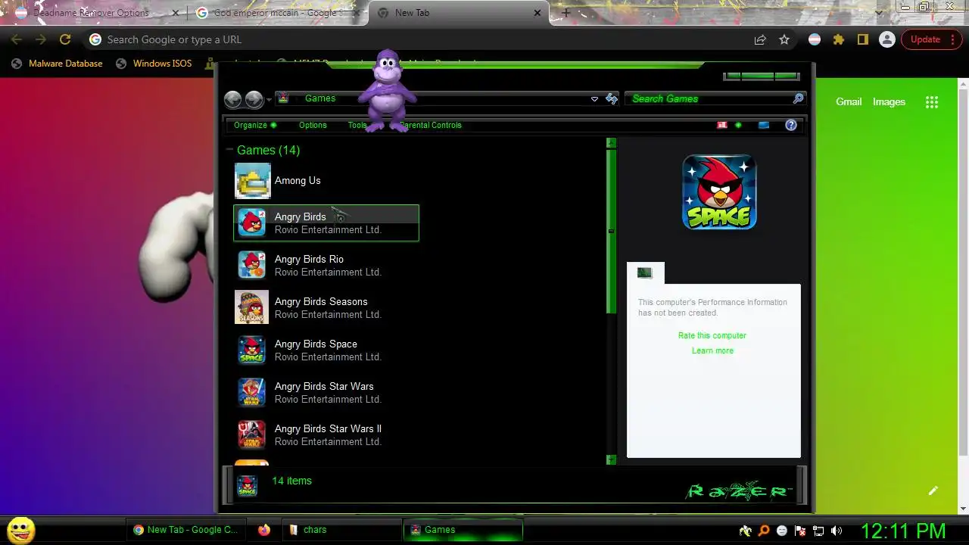969x545 pixels.
Task: Open Parental Controls
Action: tap(431, 125)
